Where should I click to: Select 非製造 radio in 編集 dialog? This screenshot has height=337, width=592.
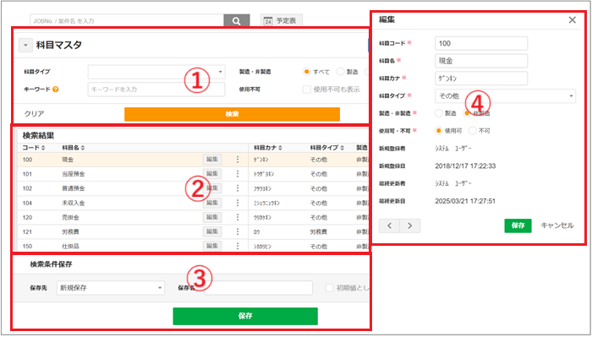468,113
